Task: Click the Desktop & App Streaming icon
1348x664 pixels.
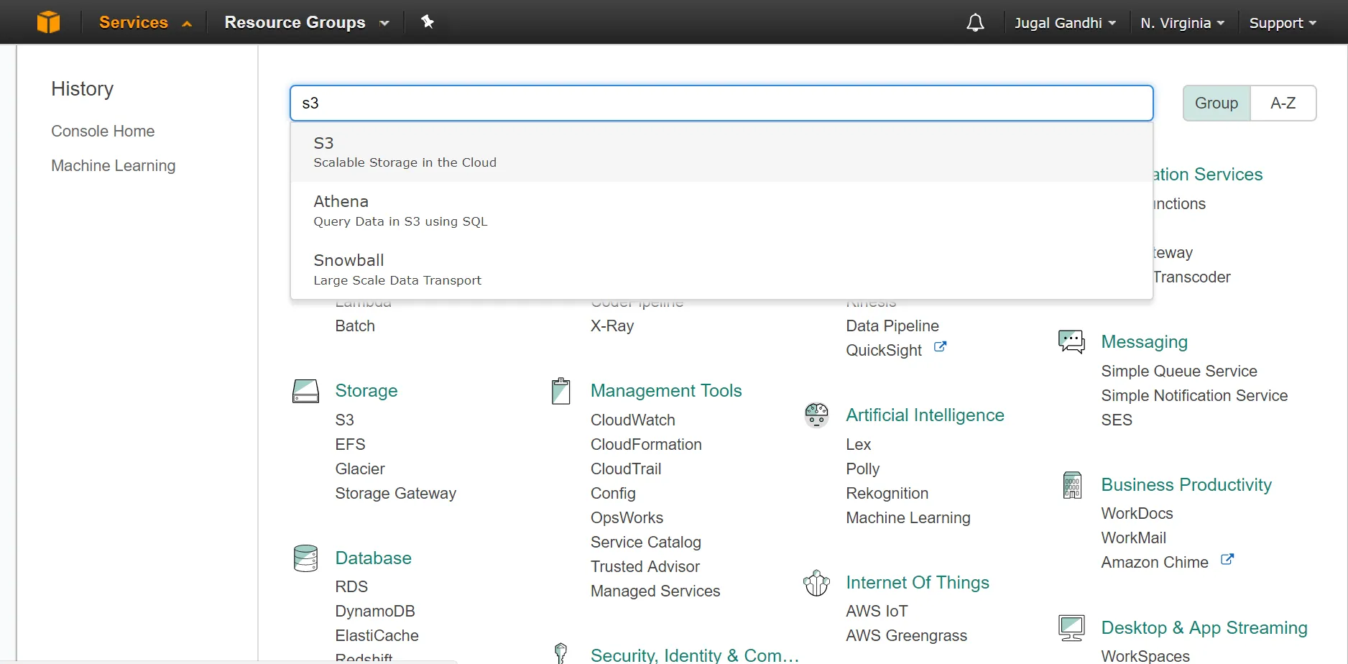Action: (1071, 628)
